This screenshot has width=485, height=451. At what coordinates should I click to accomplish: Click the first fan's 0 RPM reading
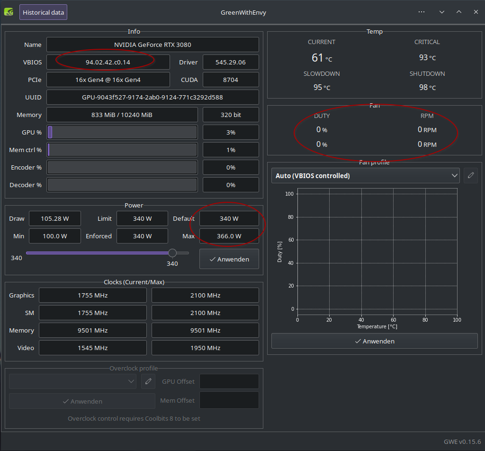427,130
